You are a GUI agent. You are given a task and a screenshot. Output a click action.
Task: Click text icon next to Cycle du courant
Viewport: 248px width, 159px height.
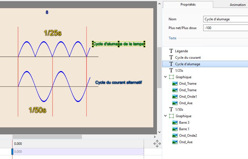click(171, 57)
